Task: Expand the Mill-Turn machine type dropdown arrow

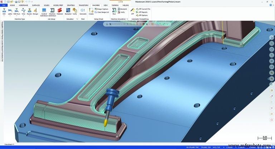Action: coord(17,16)
